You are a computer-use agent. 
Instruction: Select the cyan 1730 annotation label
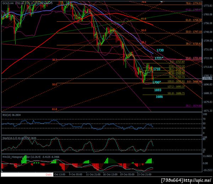160,50
